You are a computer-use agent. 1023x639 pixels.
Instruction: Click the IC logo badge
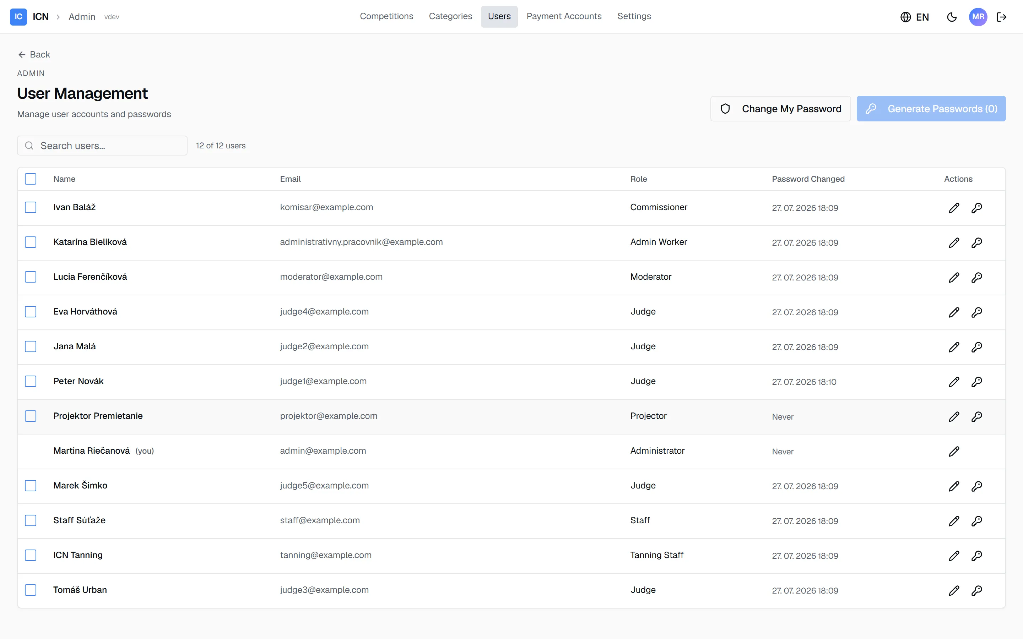point(18,17)
